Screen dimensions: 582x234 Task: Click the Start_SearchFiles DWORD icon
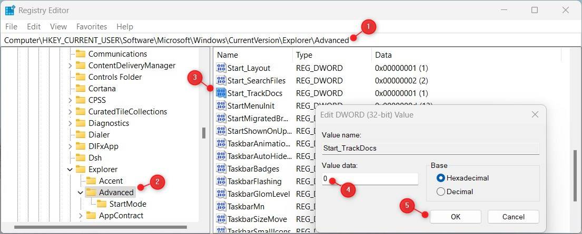pyautogui.click(x=221, y=81)
